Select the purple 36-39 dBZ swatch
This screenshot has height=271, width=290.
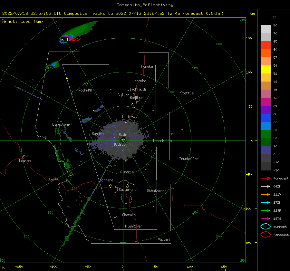point(266,110)
